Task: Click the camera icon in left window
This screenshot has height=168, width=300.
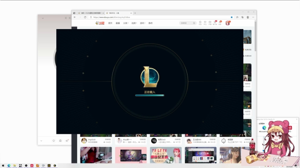Action: click(x=60, y=141)
